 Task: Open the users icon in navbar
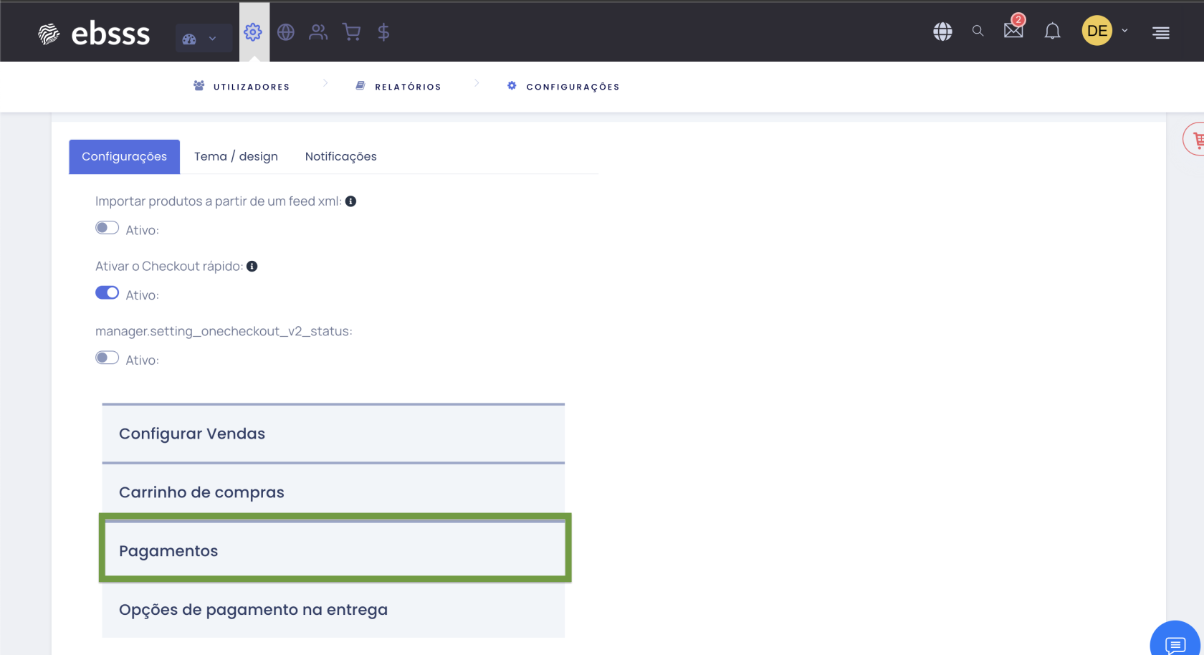(x=318, y=32)
